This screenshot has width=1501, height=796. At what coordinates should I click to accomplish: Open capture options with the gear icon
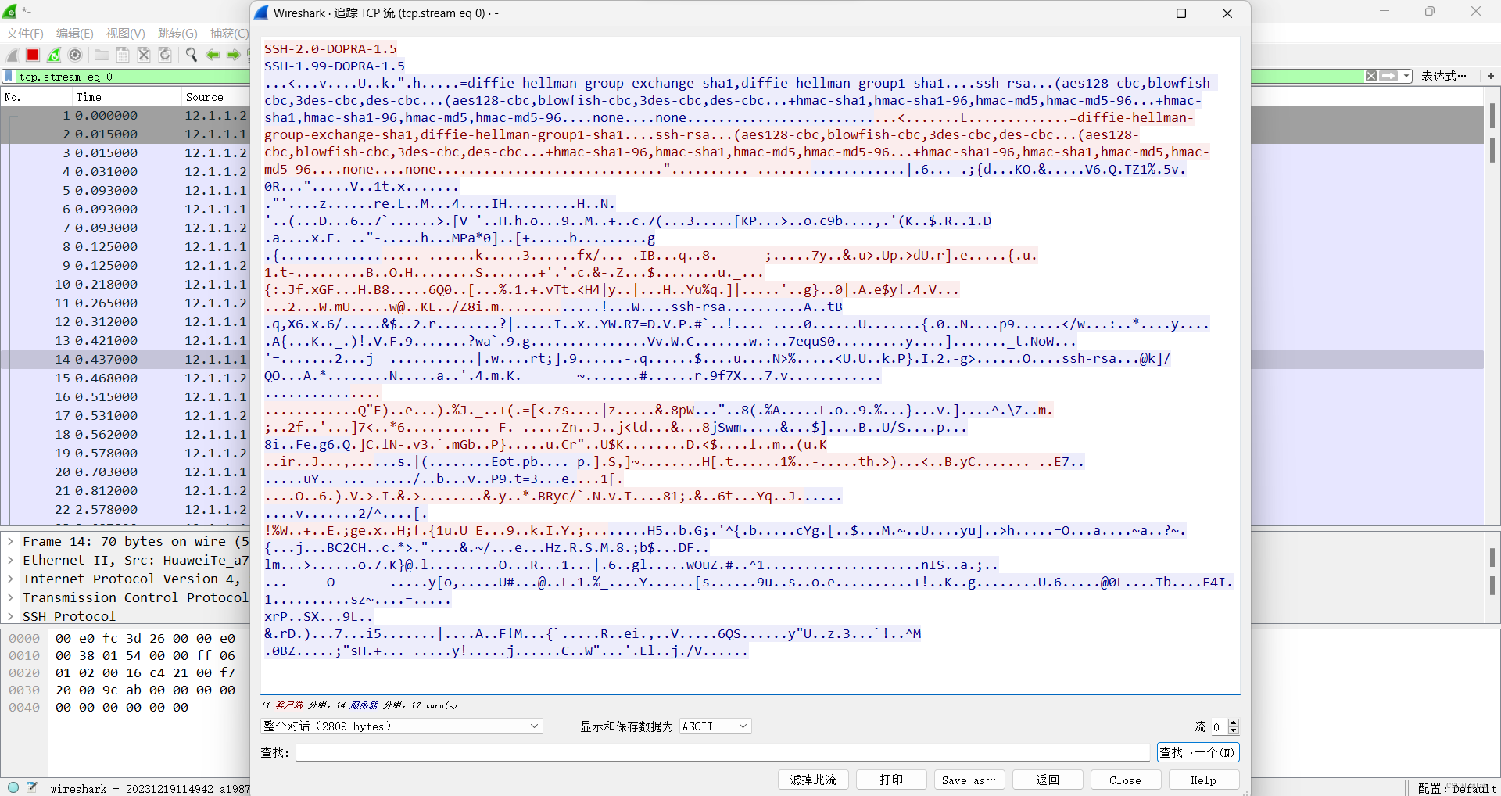pos(76,55)
